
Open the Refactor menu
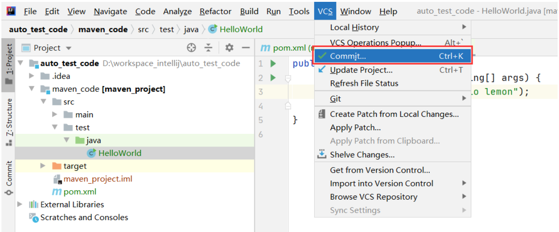(215, 11)
